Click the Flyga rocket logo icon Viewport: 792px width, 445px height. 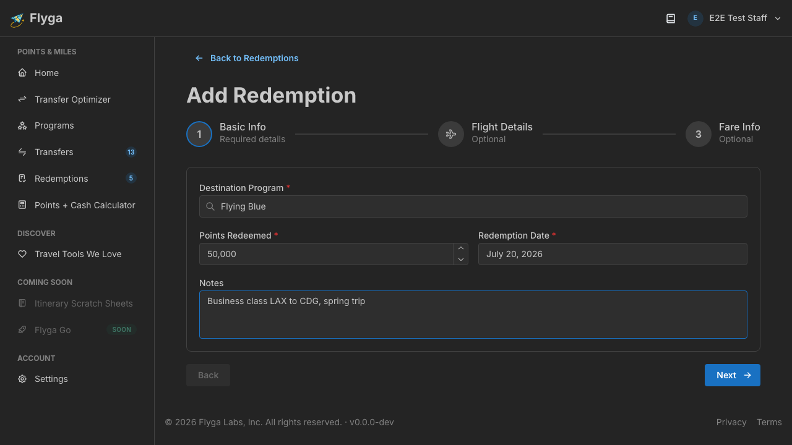pyautogui.click(x=17, y=20)
